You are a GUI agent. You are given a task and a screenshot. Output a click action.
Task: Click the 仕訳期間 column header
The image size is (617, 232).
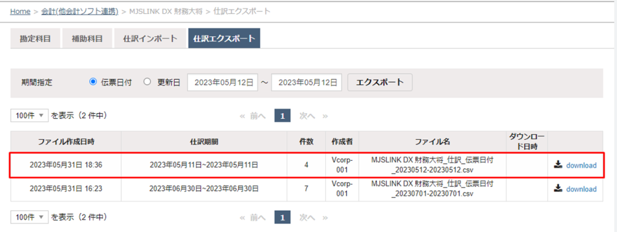(204, 142)
